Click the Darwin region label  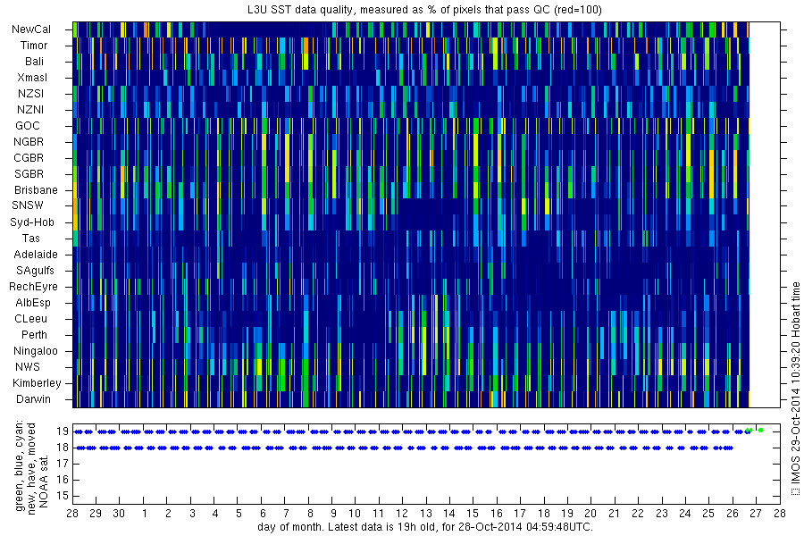point(33,399)
